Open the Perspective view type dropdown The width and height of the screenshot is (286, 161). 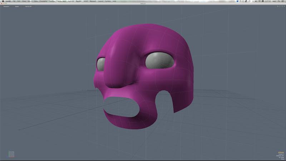click(6, 6)
